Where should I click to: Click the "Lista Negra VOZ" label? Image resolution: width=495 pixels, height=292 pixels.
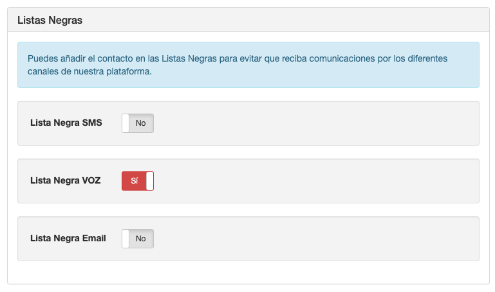[65, 180]
